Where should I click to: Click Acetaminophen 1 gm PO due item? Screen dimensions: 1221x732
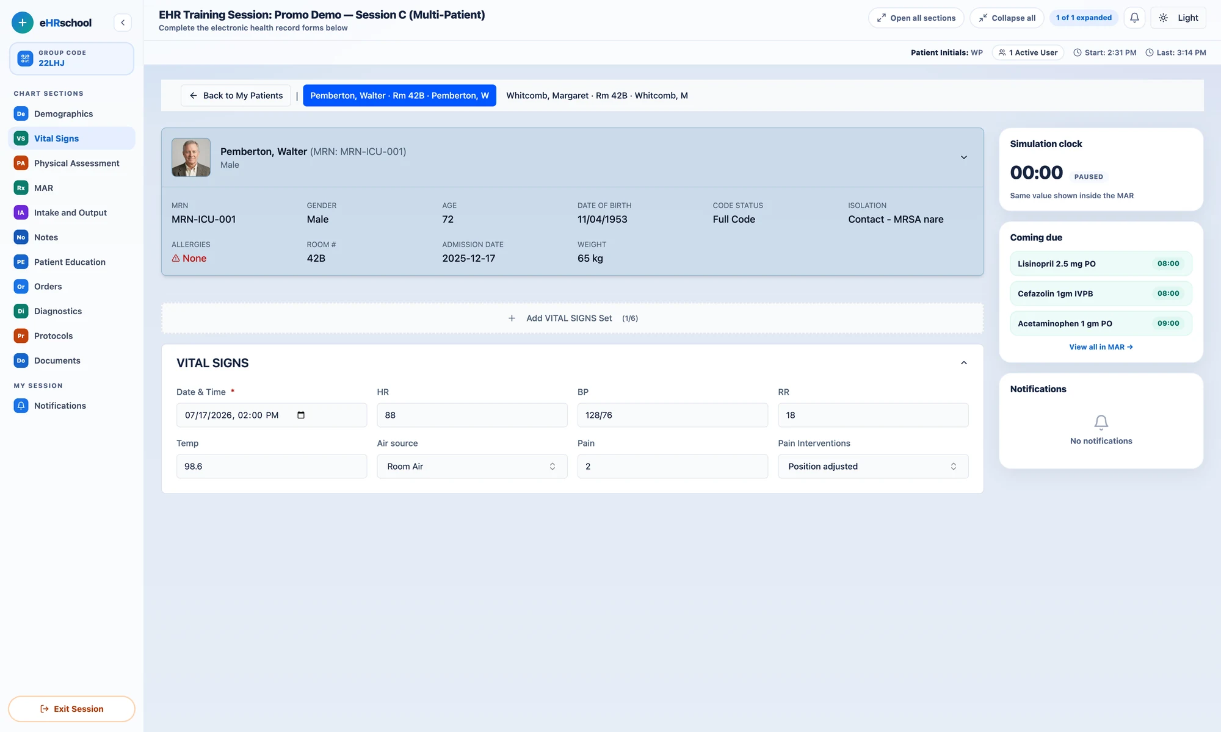1101,324
